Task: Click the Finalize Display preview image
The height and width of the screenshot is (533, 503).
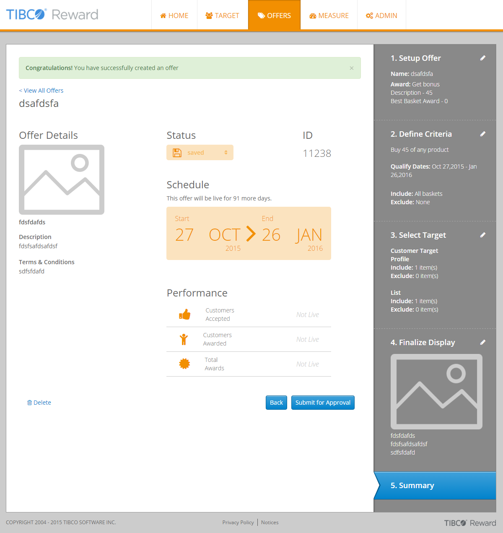Action: tap(436, 392)
